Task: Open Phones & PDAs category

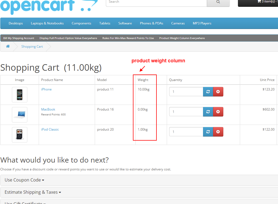Action: (x=152, y=23)
